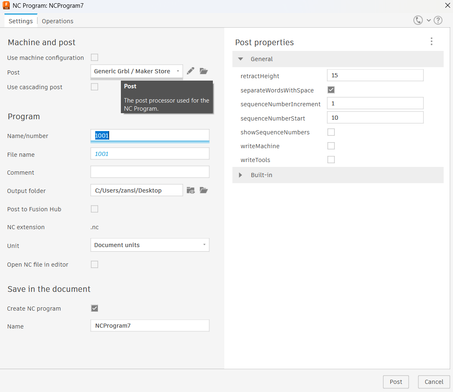Click the retractHeight label
This screenshot has height=392, width=453.
(260, 76)
